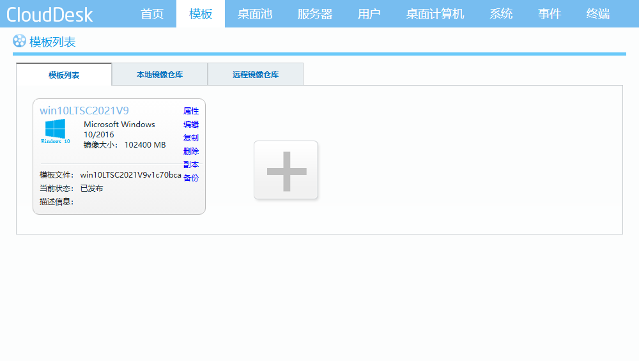Open the 事件 menu
Image resolution: width=639 pixels, height=361 pixels.
tap(550, 14)
